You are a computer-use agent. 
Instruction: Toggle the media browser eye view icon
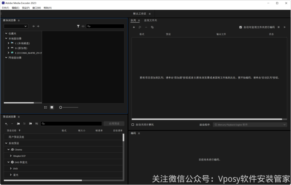coord(83,26)
